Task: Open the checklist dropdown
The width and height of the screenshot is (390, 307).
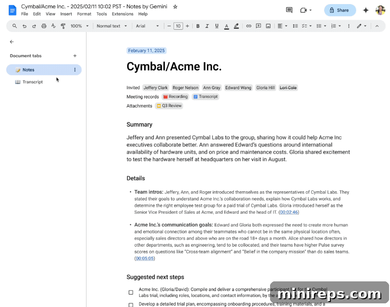Action: tap(307, 26)
